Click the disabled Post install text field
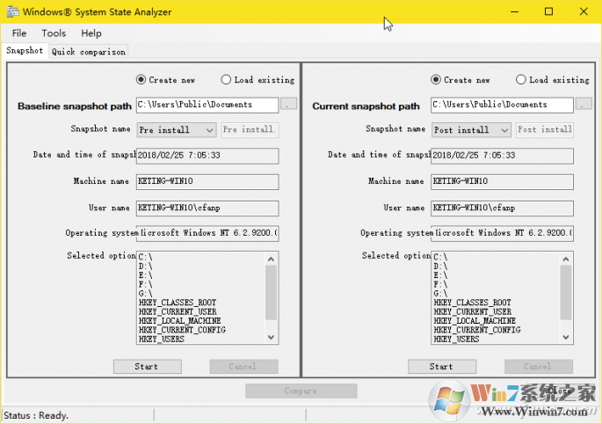The width and height of the screenshot is (602, 424). tap(545, 130)
